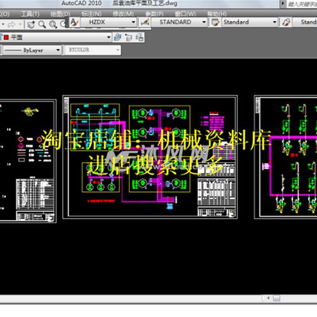Viewport: 317px width, 317px height.
Task: Click the Redo arrow icon
Action: click(11, 25)
